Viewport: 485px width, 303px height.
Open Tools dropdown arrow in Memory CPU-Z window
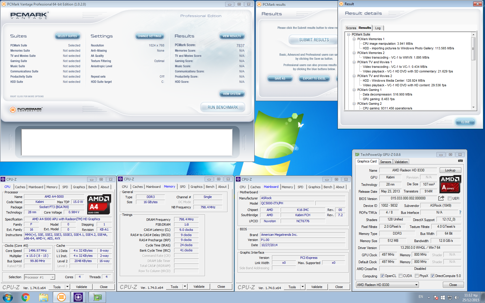pyautogui.click(x=185, y=287)
